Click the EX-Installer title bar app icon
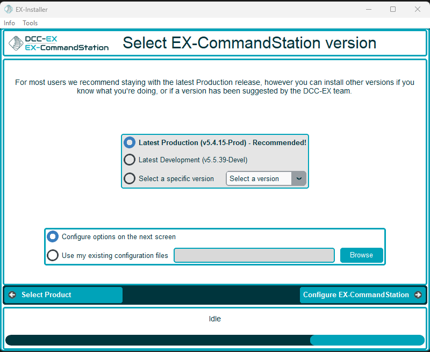The height and width of the screenshot is (352, 430). (9, 9)
